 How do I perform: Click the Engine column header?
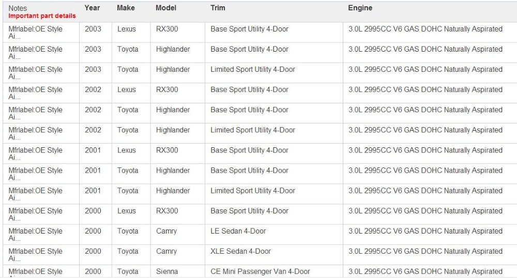click(360, 8)
